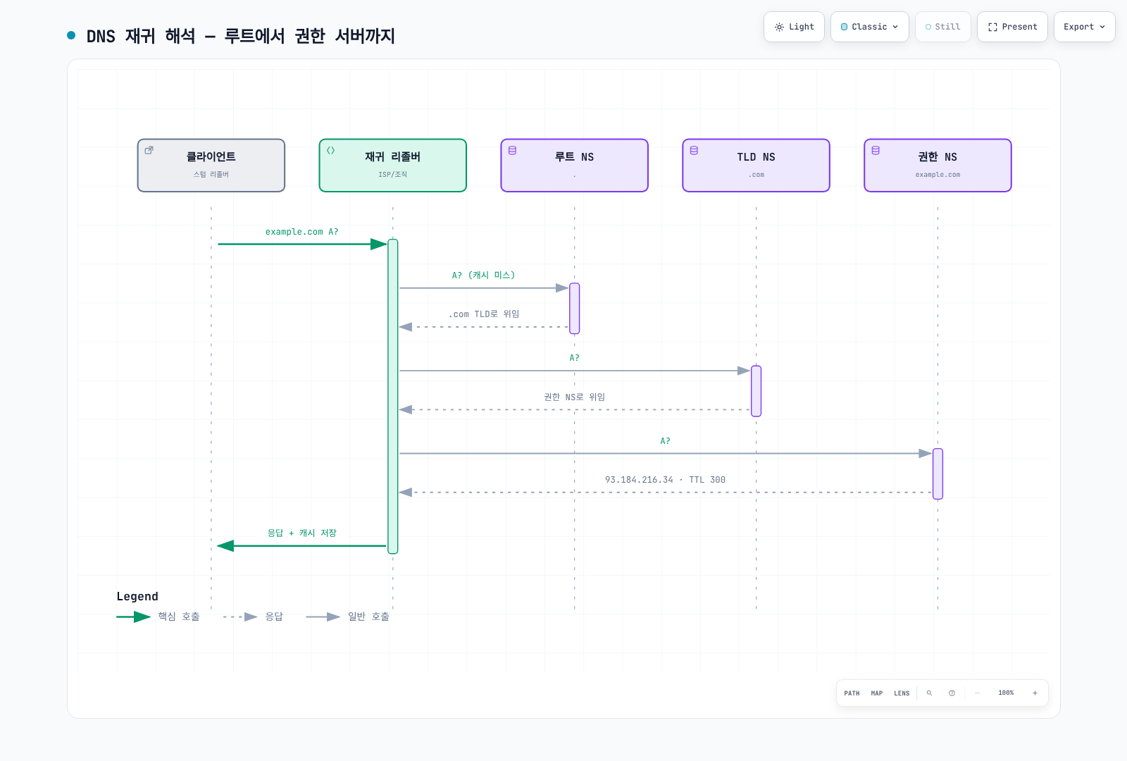Click the 'ISP/조직' subtitle text
The height and width of the screenshot is (761, 1127).
coord(393,175)
